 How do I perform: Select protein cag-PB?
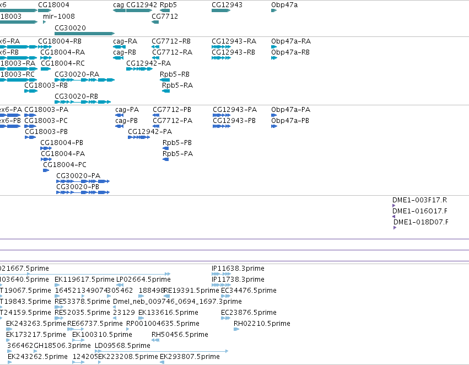coord(127,121)
